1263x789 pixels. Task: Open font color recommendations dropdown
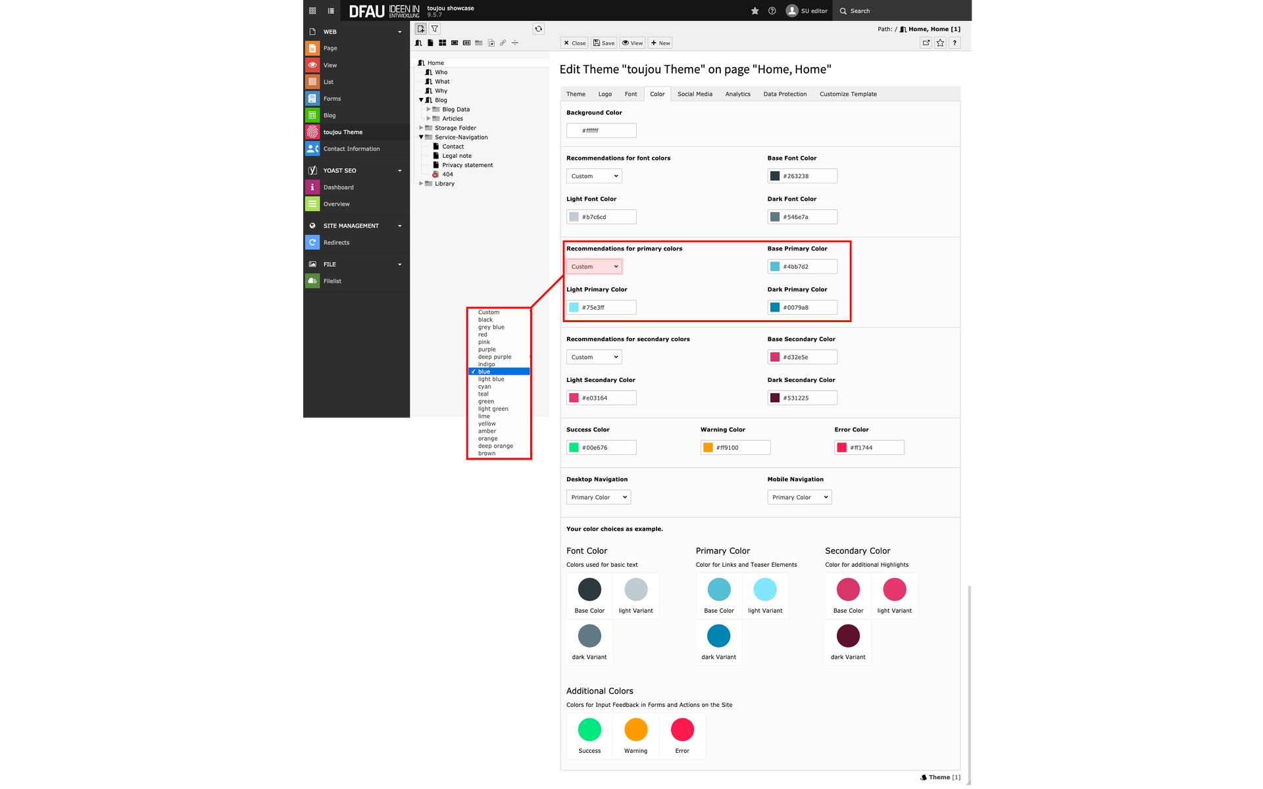coord(594,176)
